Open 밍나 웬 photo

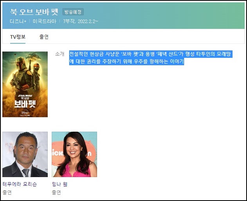tap(74, 154)
